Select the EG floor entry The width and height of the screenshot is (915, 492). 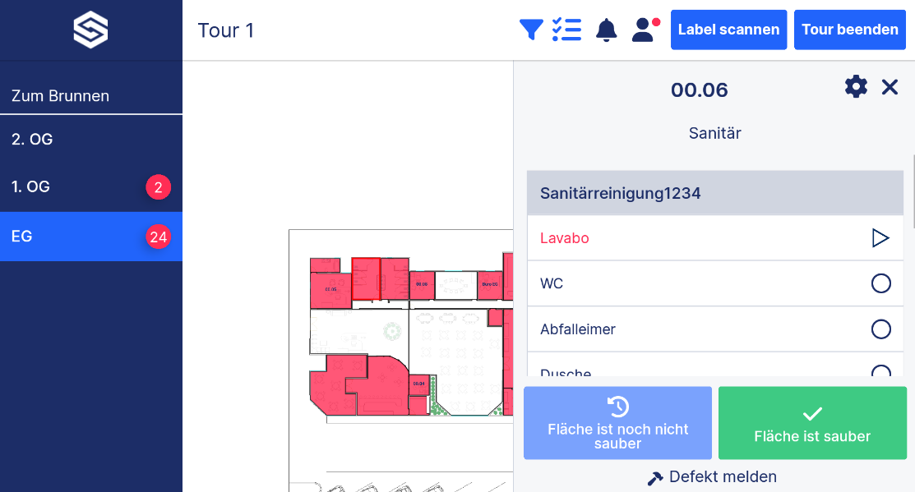(91, 236)
